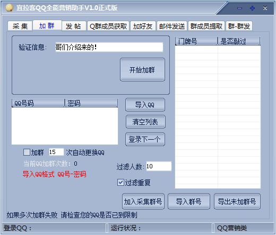This screenshot has height=235, width=276.
Task: Enable the 加群 auto-switch checkbox
Action: click(x=27, y=152)
